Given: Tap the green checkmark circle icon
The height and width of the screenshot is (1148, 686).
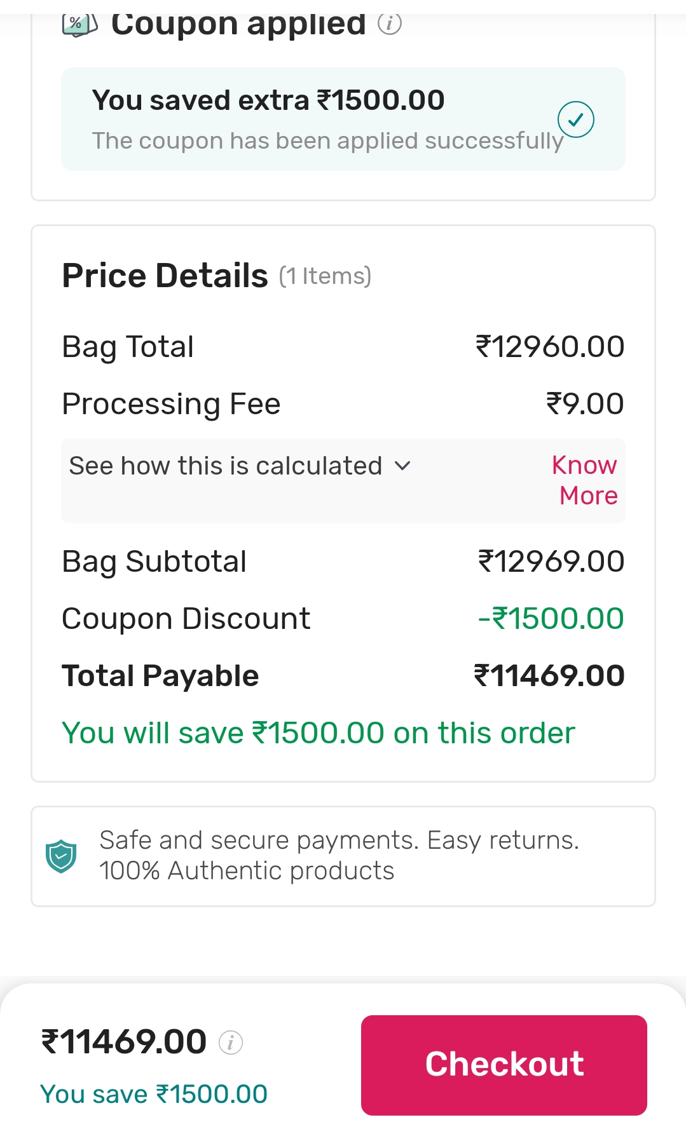Looking at the screenshot, I should 575,119.
